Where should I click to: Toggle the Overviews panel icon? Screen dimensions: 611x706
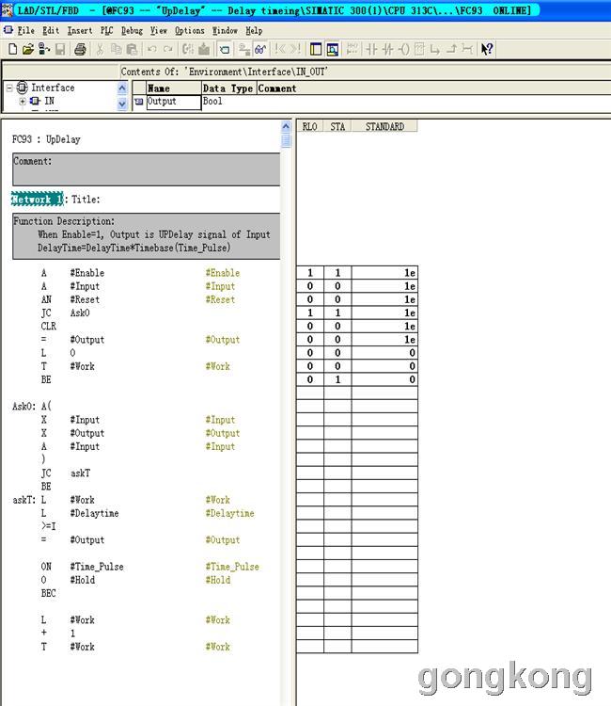pos(316,49)
